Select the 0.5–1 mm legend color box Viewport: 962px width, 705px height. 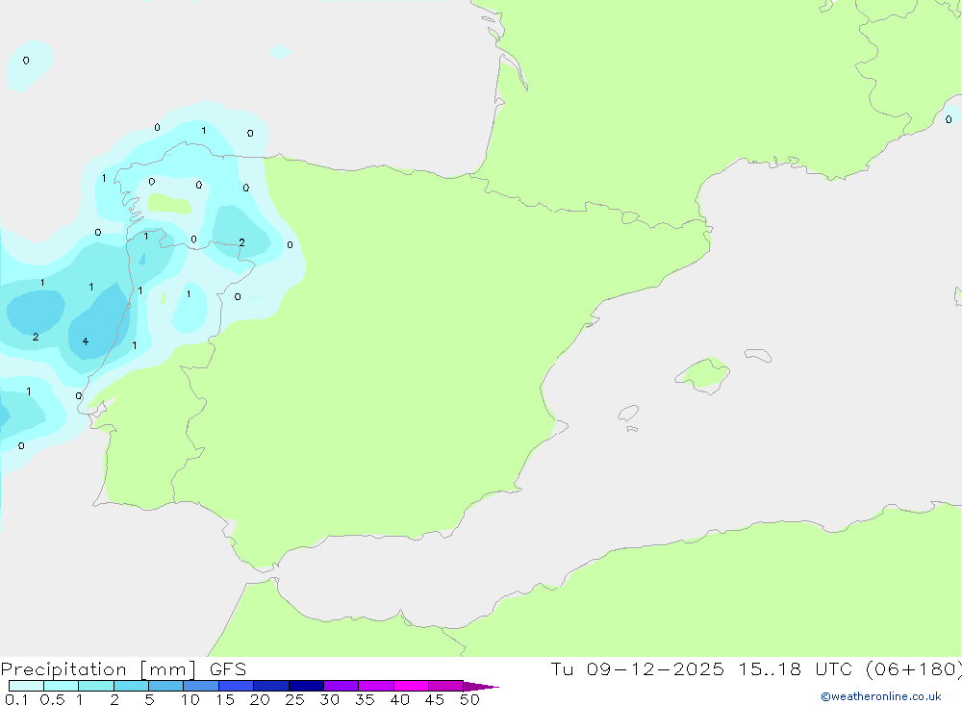[x=61, y=686]
